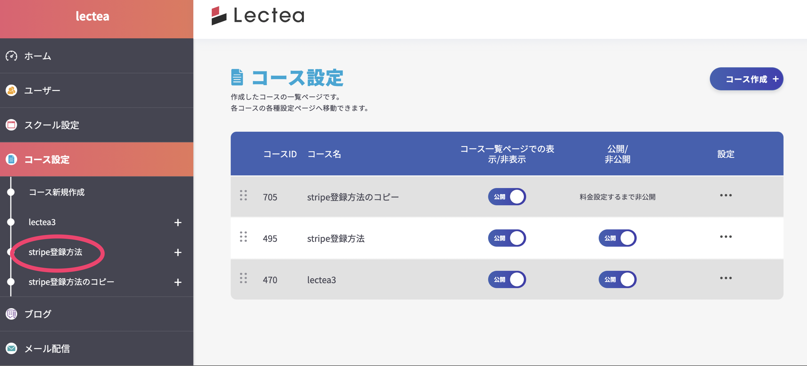807x366 pixels.
Task: Open the メール配信 menu item
Action: point(47,349)
